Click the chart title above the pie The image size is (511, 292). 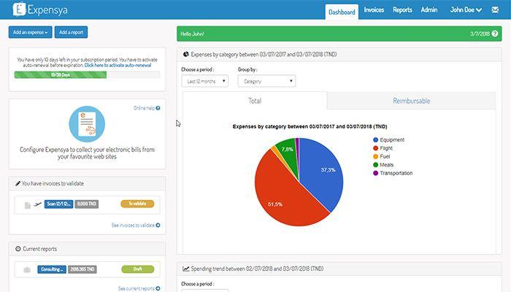(310, 126)
